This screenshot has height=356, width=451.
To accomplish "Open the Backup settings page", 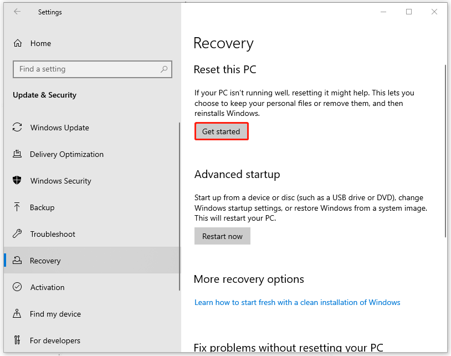I will (42, 207).
